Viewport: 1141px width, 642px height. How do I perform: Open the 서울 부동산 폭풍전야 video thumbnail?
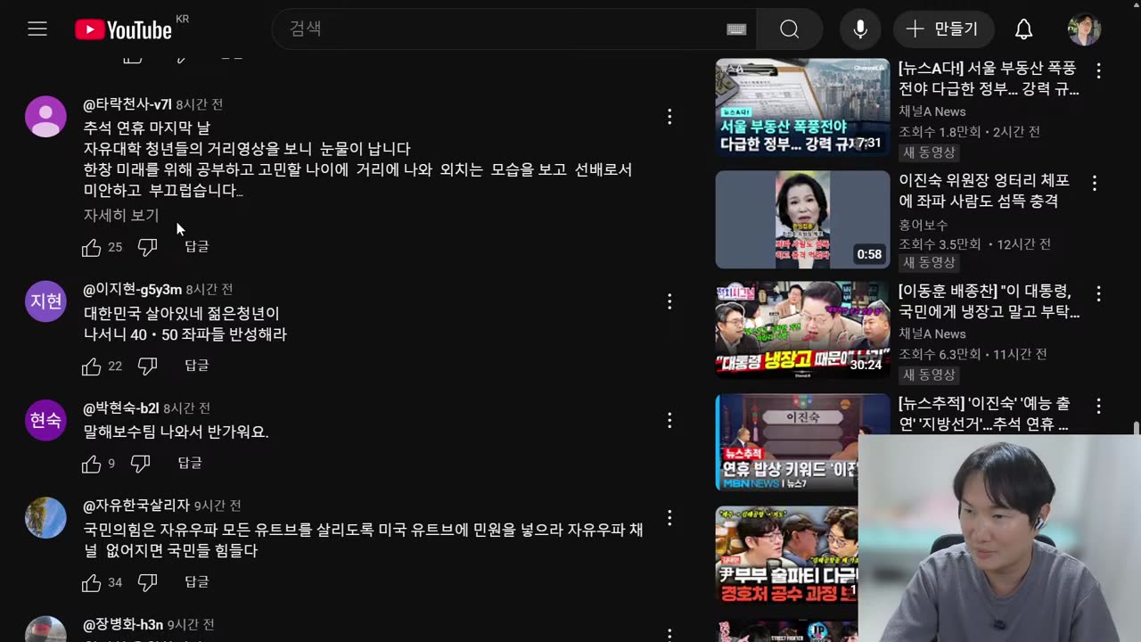coord(802,107)
